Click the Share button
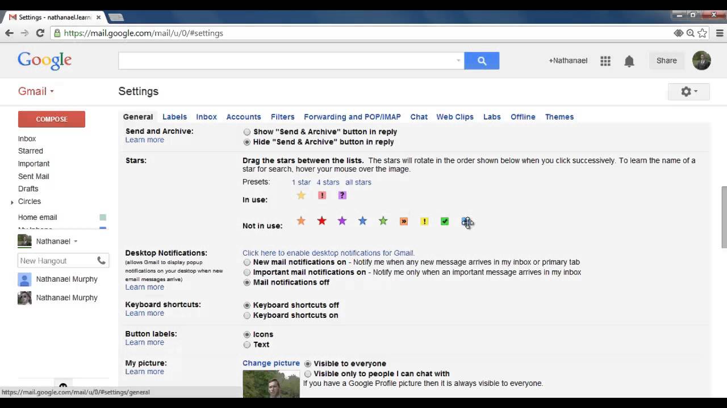Image resolution: width=727 pixels, height=408 pixels. tap(667, 61)
